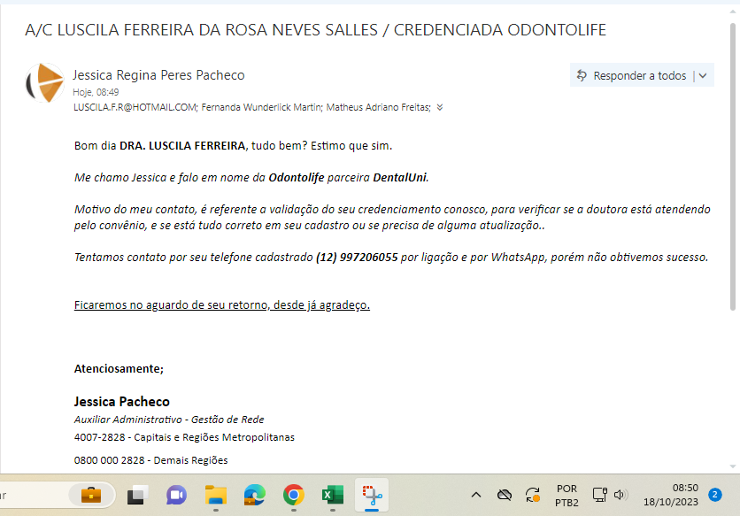Open the dropdown arrow beside Responder a todos
The height and width of the screenshot is (516, 740).
[703, 75]
